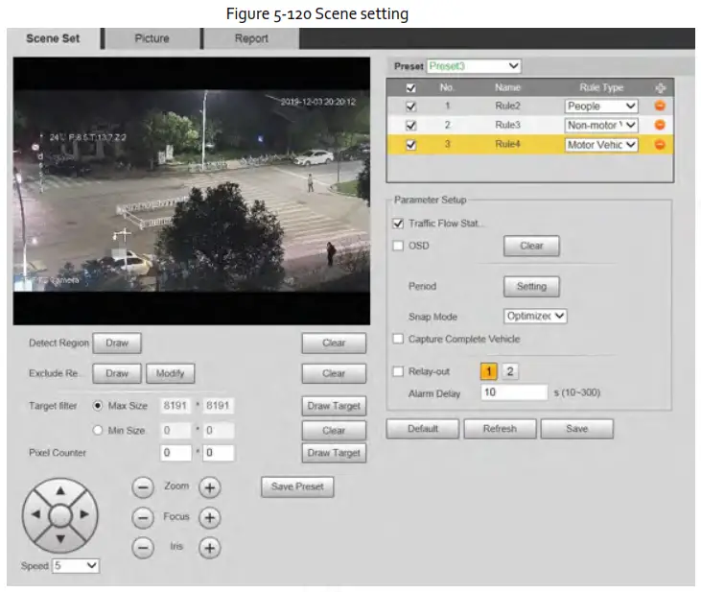Open the Snap Mode dropdown

click(x=535, y=316)
